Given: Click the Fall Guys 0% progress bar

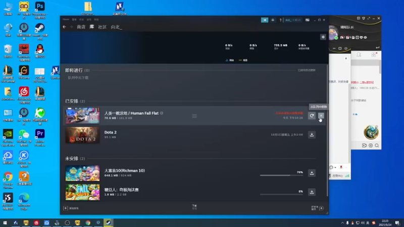Looking at the screenshot, I should 281,194.
